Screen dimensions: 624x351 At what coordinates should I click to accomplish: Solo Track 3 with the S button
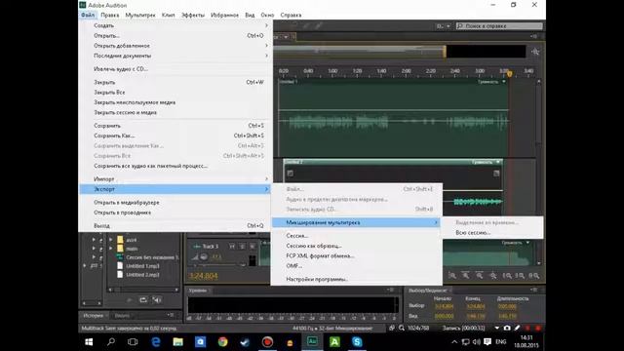pos(242,247)
